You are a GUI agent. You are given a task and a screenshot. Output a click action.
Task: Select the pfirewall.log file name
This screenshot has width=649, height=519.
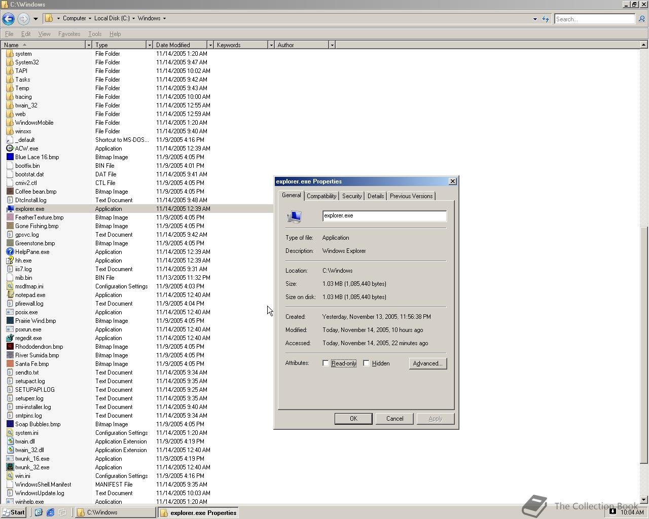click(x=29, y=304)
